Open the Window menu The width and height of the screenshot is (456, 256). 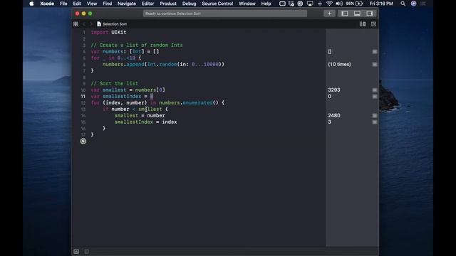pyautogui.click(x=247, y=4)
